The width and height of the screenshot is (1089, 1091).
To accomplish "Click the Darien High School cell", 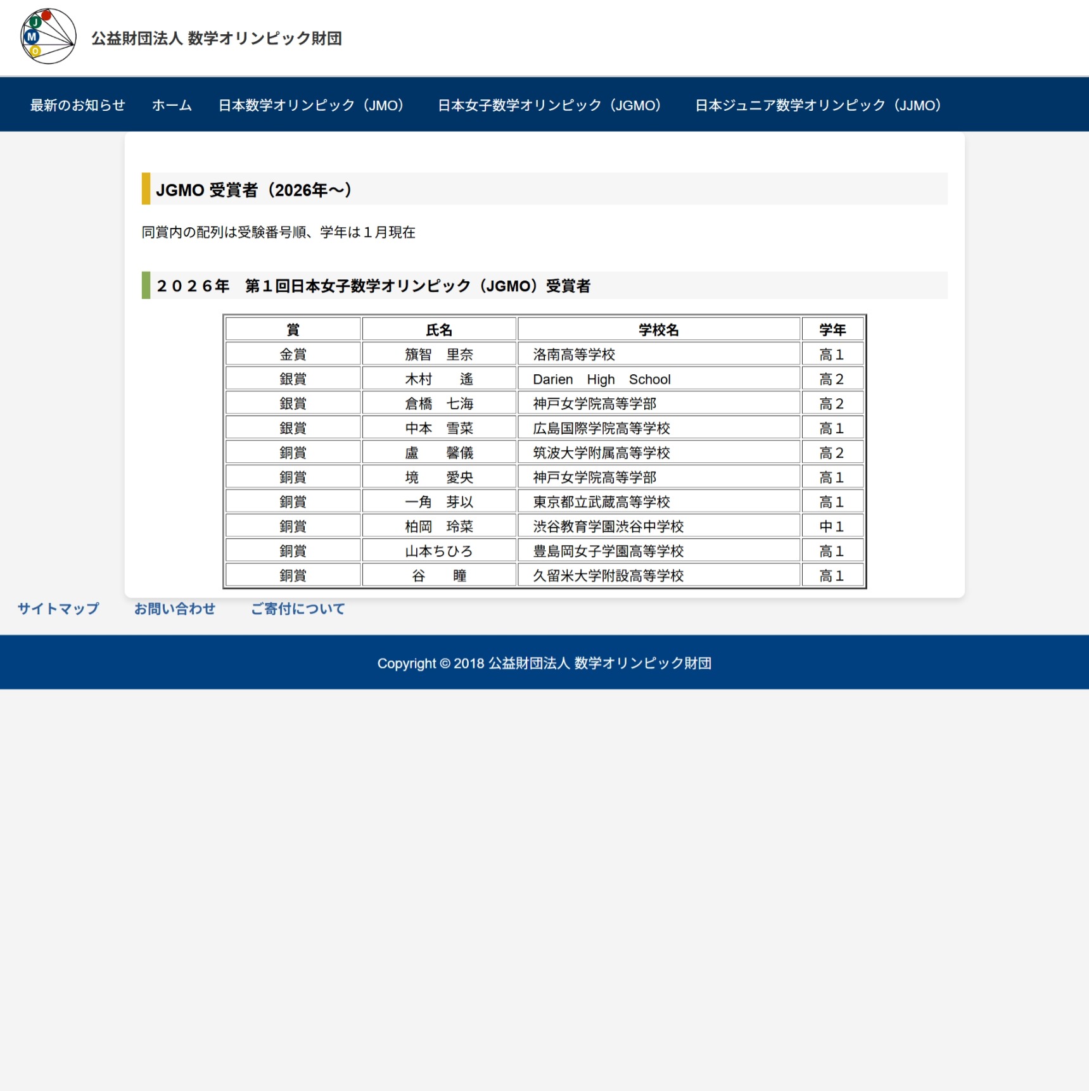I will [601, 379].
